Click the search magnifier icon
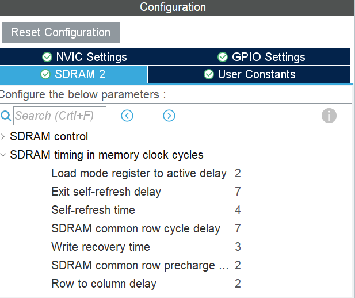The width and height of the screenshot is (355, 298). point(6,116)
